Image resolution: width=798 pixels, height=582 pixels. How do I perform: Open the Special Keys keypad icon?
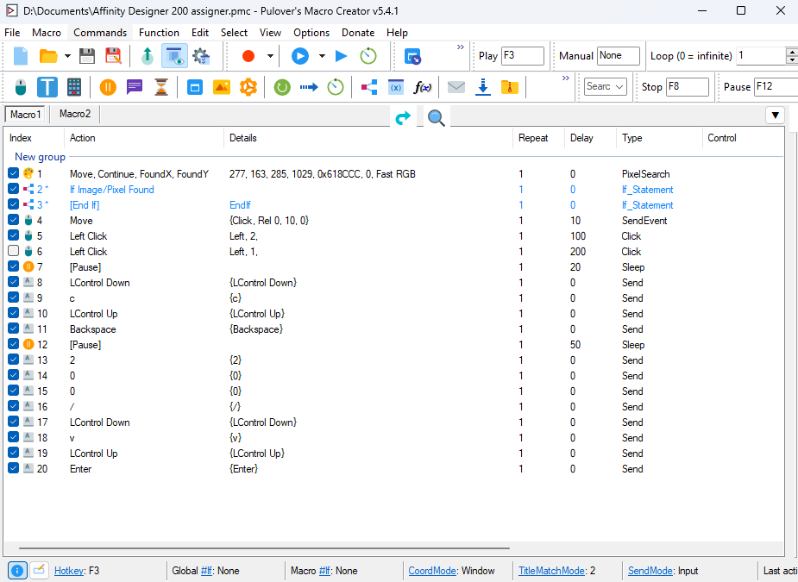74,87
